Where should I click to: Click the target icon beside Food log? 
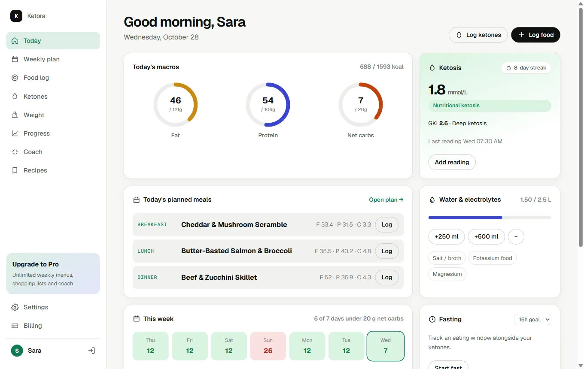point(15,78)
